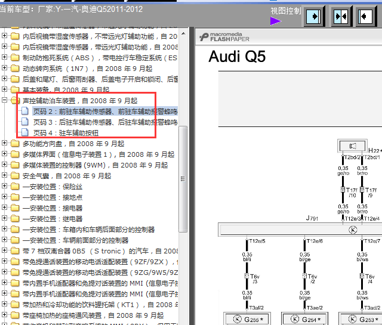Open 页码 2：前驻车辅助传感器 page
This screenshot has height=325, width=382.
pos(105,112)
